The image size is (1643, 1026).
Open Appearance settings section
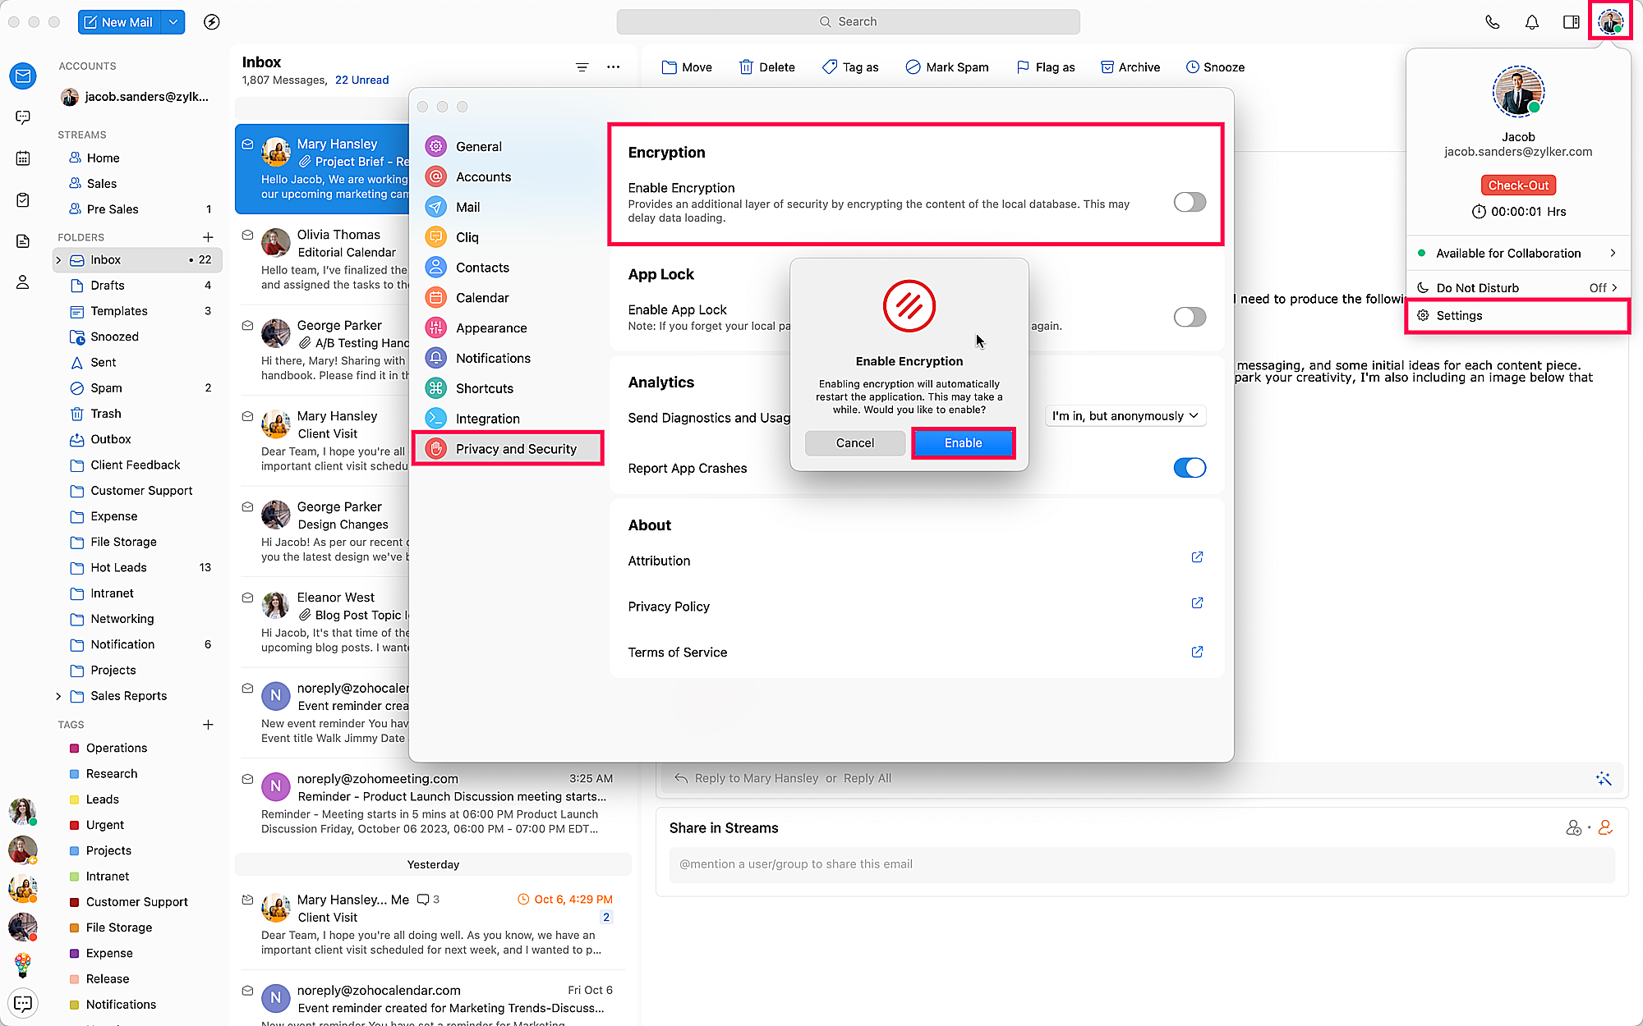tap(491, 327)
